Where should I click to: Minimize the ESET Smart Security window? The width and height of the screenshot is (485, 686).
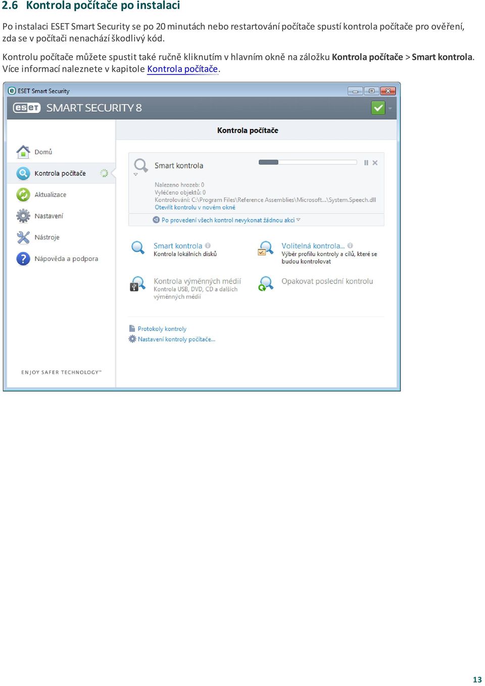pyautogui.click(x=355, y=91)
